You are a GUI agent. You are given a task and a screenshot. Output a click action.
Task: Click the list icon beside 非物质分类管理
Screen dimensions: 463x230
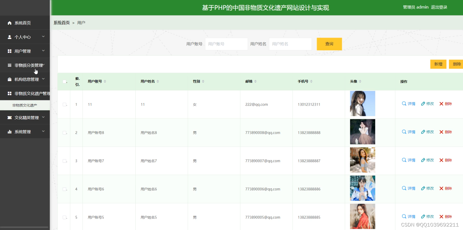click(10, 65)
